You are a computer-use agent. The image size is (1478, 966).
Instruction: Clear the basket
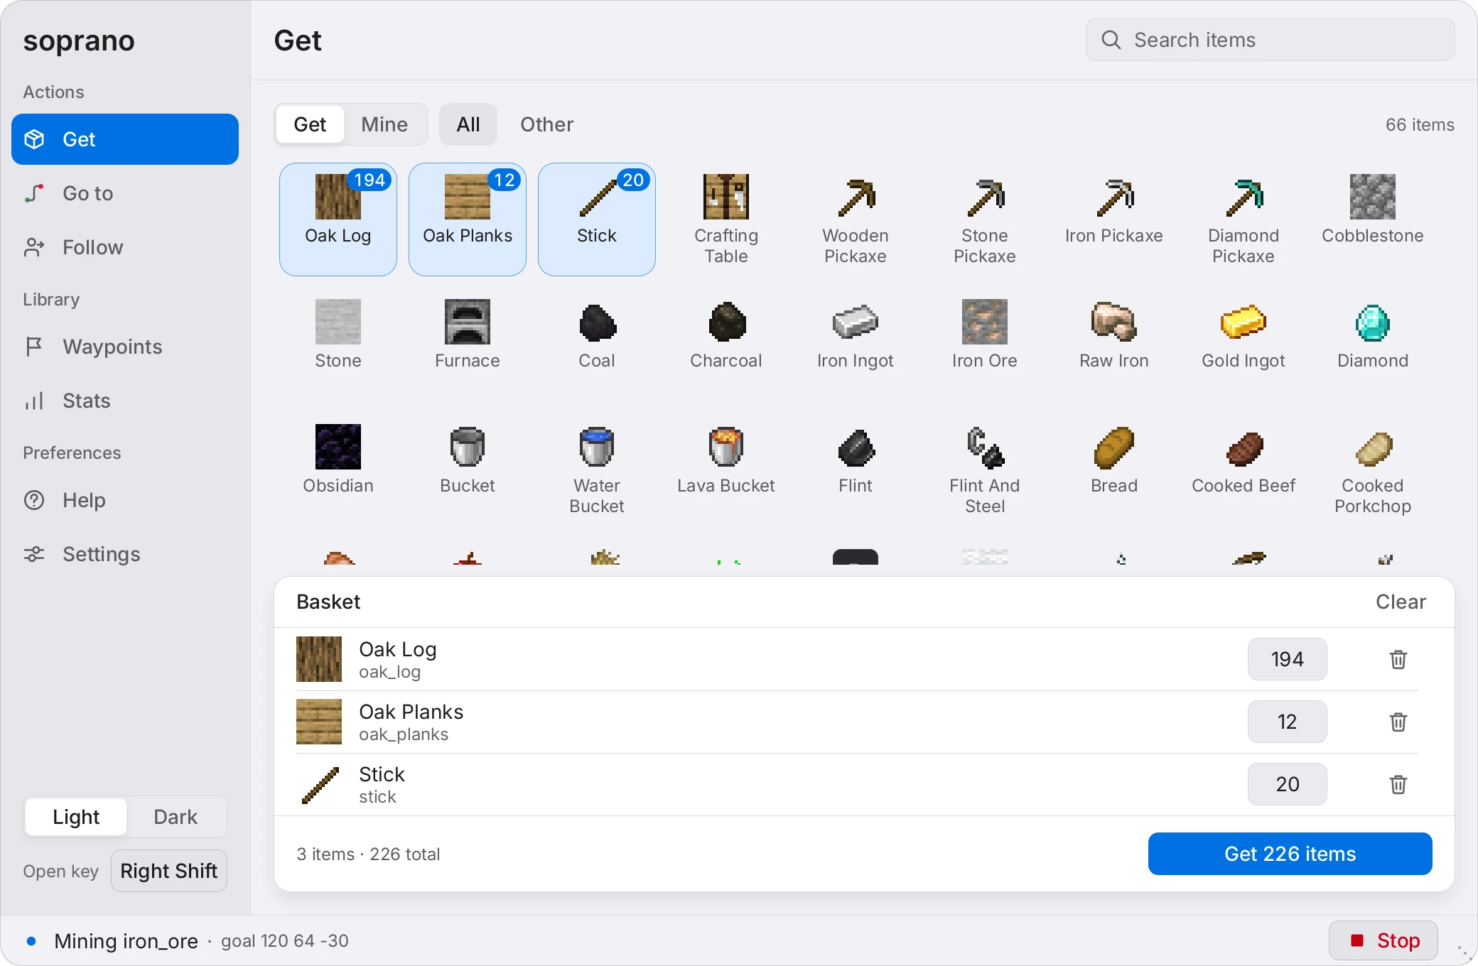(x=1401, y=602)
